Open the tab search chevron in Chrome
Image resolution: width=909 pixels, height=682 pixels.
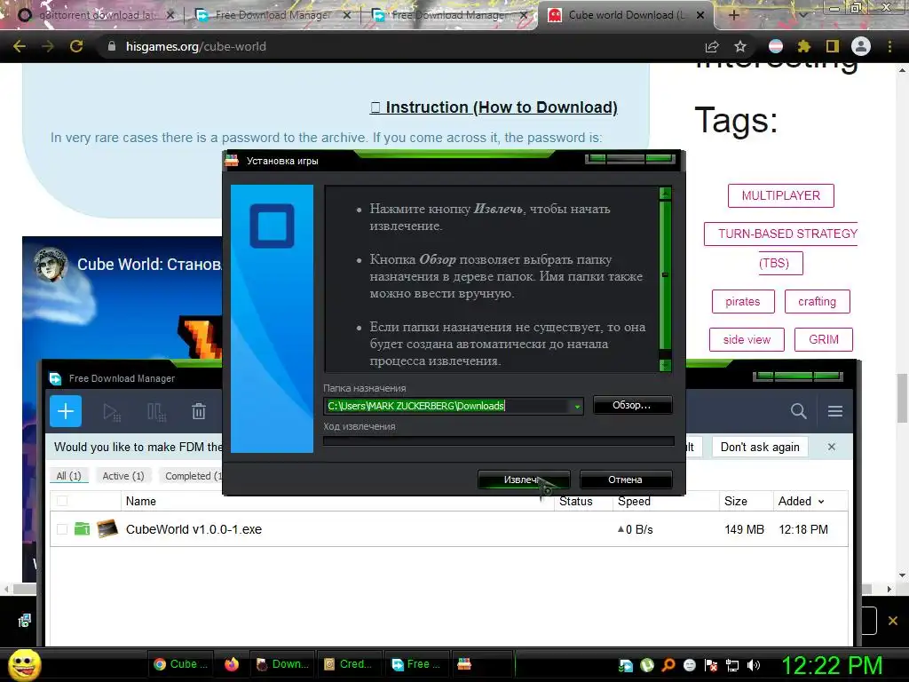point(802,16)
